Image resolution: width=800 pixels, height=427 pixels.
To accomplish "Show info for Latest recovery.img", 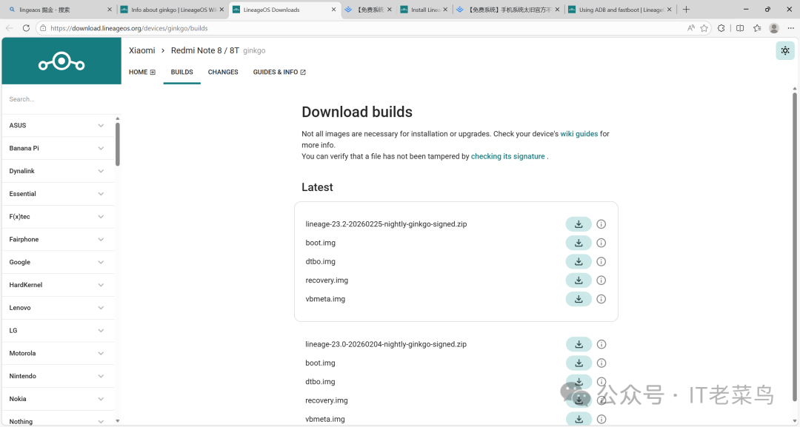I will 601,280.
